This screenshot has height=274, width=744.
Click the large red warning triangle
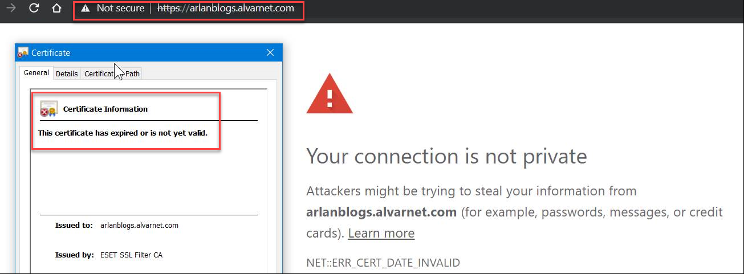click(x=330, y=93)
